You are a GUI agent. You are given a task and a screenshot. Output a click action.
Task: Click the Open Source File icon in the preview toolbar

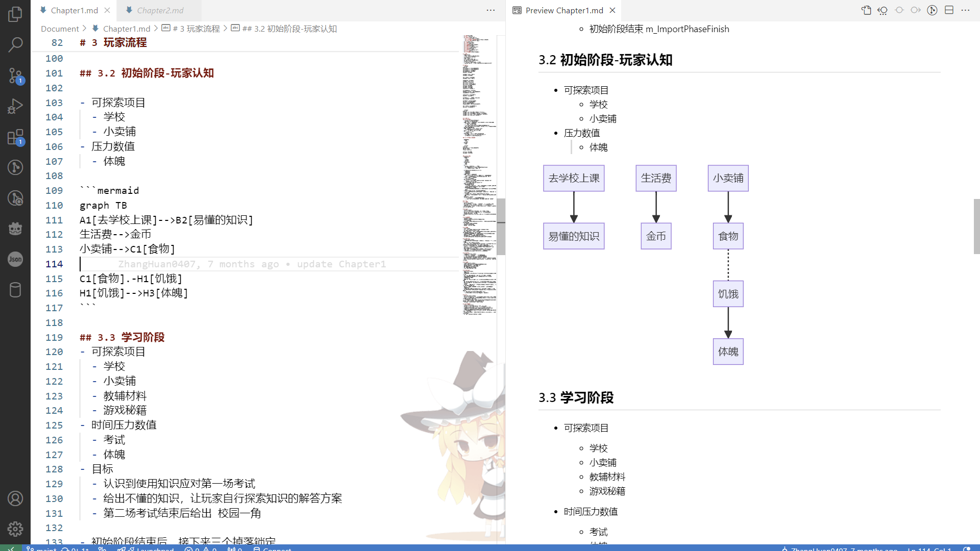click(x=866, y=10)
